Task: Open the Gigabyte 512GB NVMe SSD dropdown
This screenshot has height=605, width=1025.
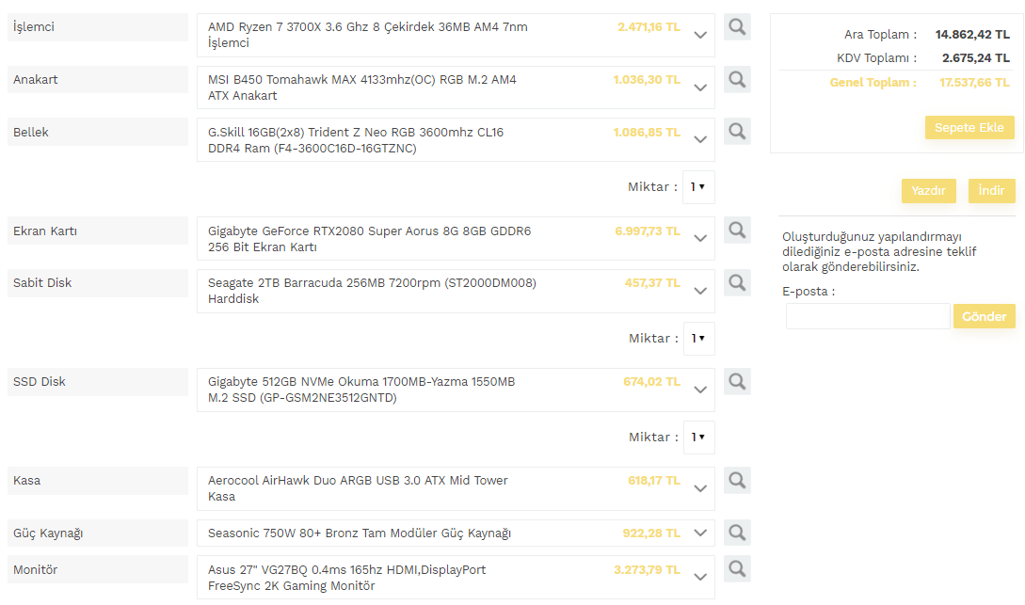Action: pos(456,390)
